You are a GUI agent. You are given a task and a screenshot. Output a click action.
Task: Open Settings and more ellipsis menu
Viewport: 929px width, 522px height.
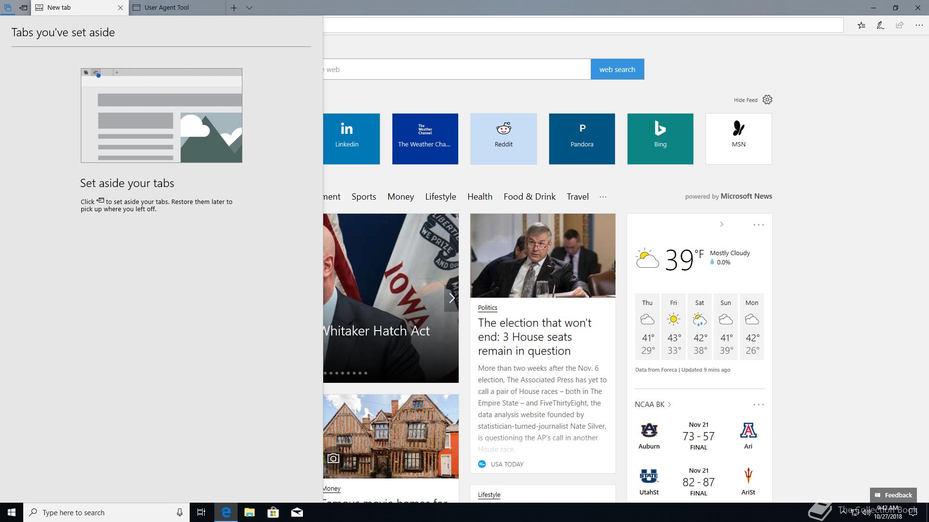919,25
